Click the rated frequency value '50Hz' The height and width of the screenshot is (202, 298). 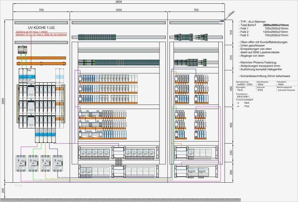coord(260,84)
